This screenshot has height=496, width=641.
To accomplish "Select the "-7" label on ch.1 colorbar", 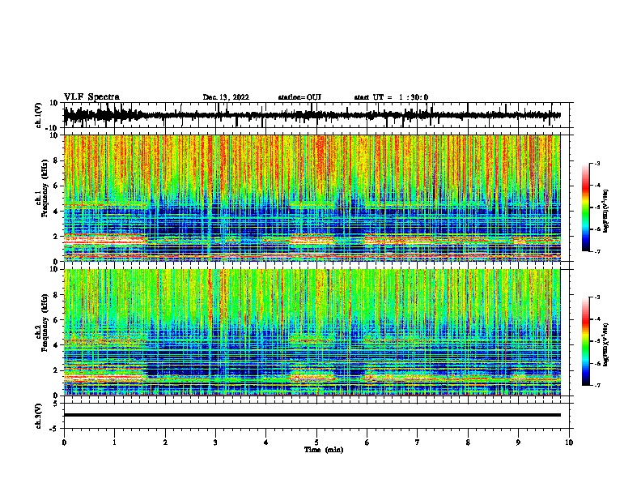I will pyautogui.click(x=597, y=251).
